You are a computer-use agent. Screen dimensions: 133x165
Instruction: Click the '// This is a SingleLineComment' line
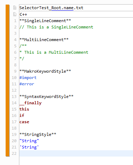point(56,27)
